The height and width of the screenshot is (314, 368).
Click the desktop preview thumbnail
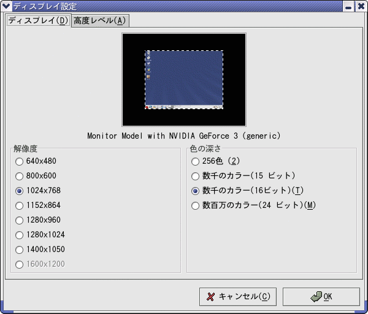pyautogui.click(x=184, y=80)
